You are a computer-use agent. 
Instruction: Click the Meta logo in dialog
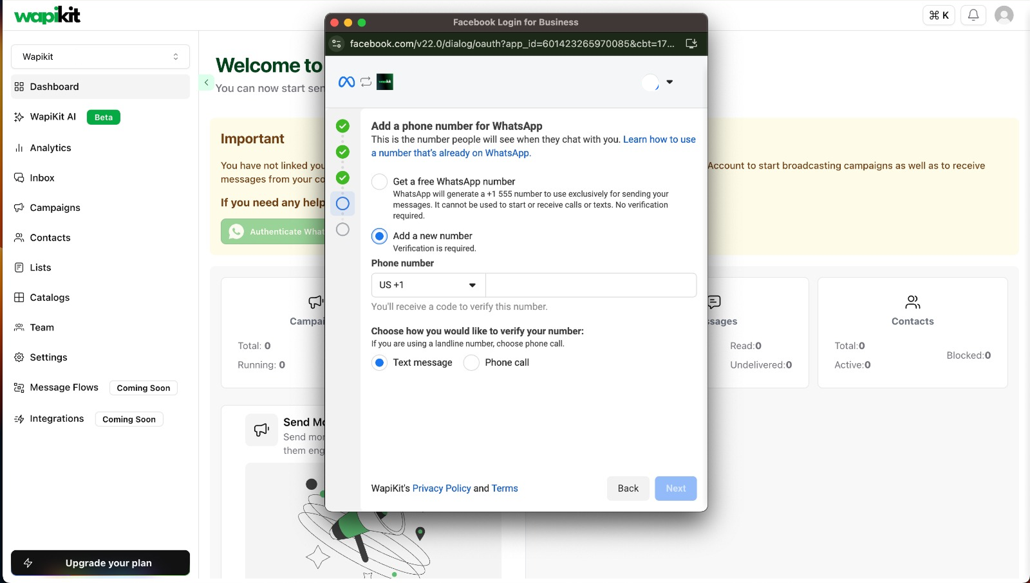click(x=346, y=82)
